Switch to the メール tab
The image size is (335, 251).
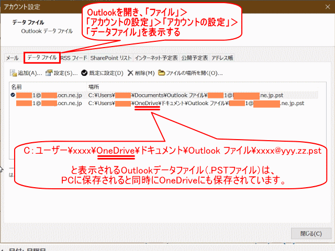[x=12, y=58]
